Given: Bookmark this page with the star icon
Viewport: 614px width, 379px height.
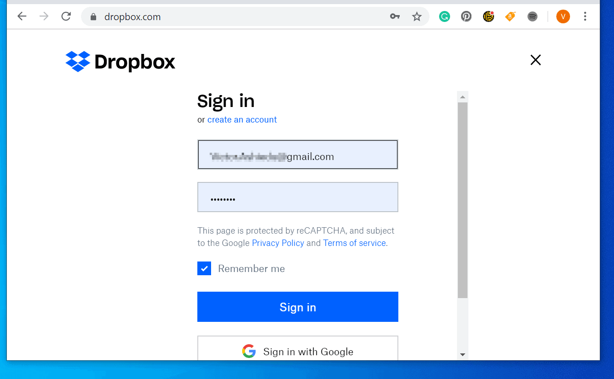Looking at the screenshot, I should point(417,17).
